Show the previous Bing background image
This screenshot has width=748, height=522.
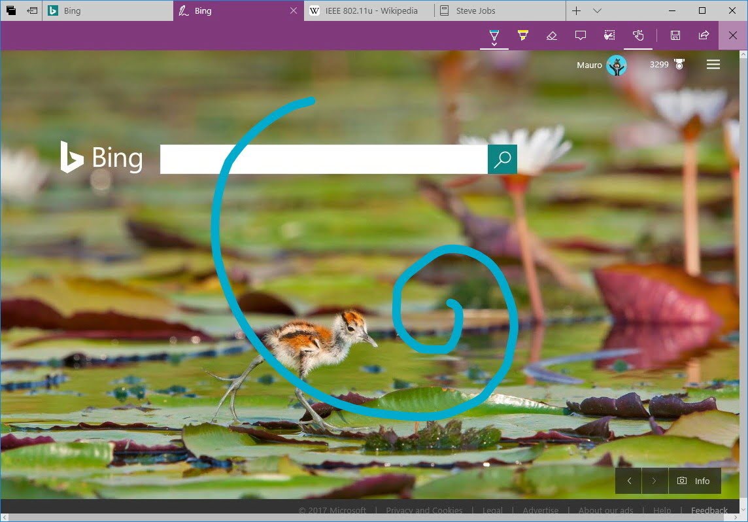click(x=629, y=481)
